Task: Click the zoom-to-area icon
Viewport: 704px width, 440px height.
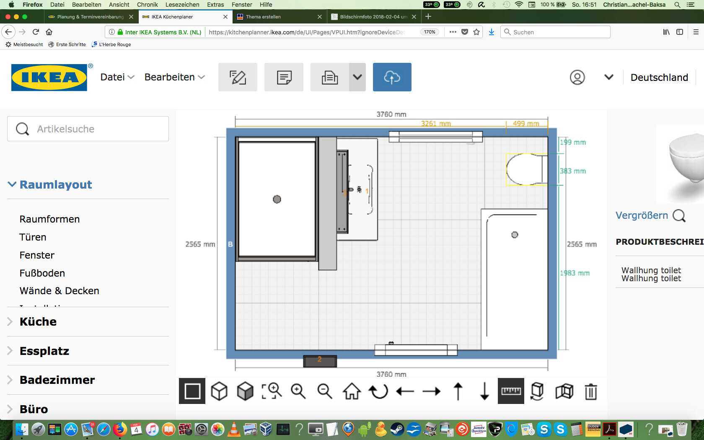Action: pos(272,391)
